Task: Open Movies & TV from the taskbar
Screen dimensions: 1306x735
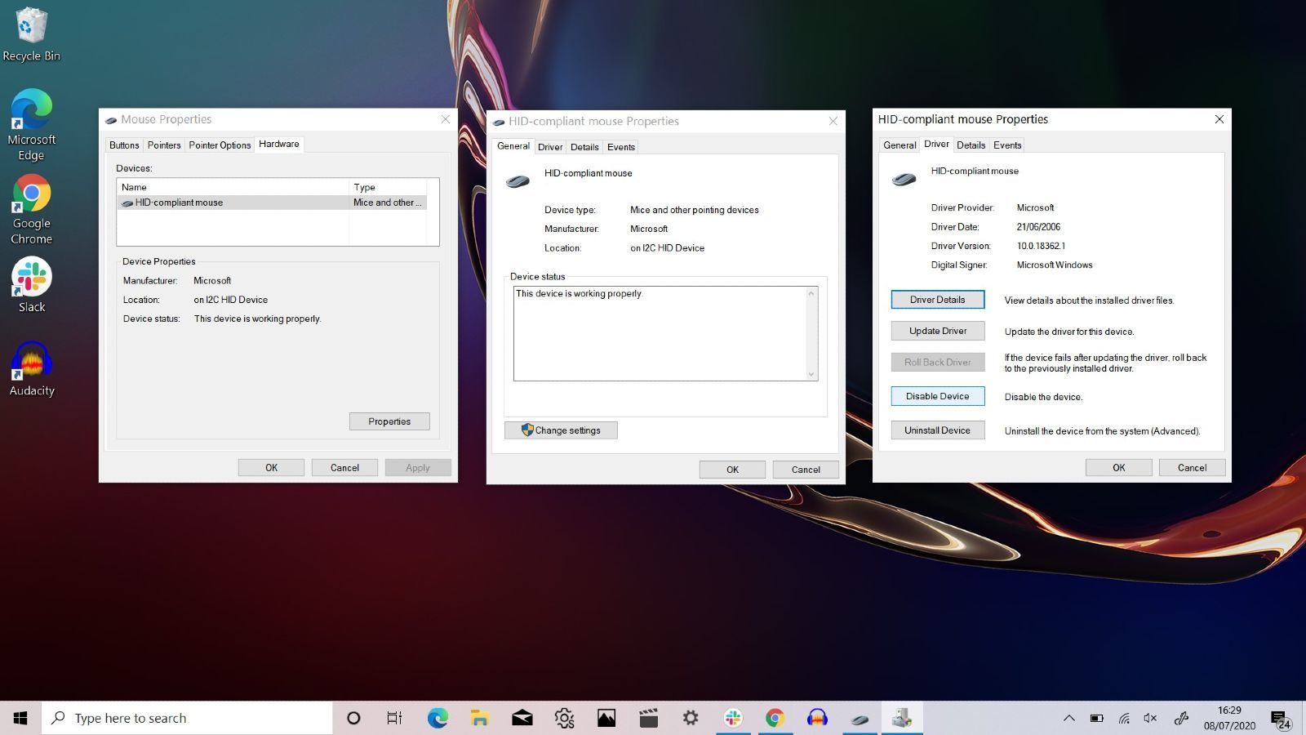Action: coord(648,718)
